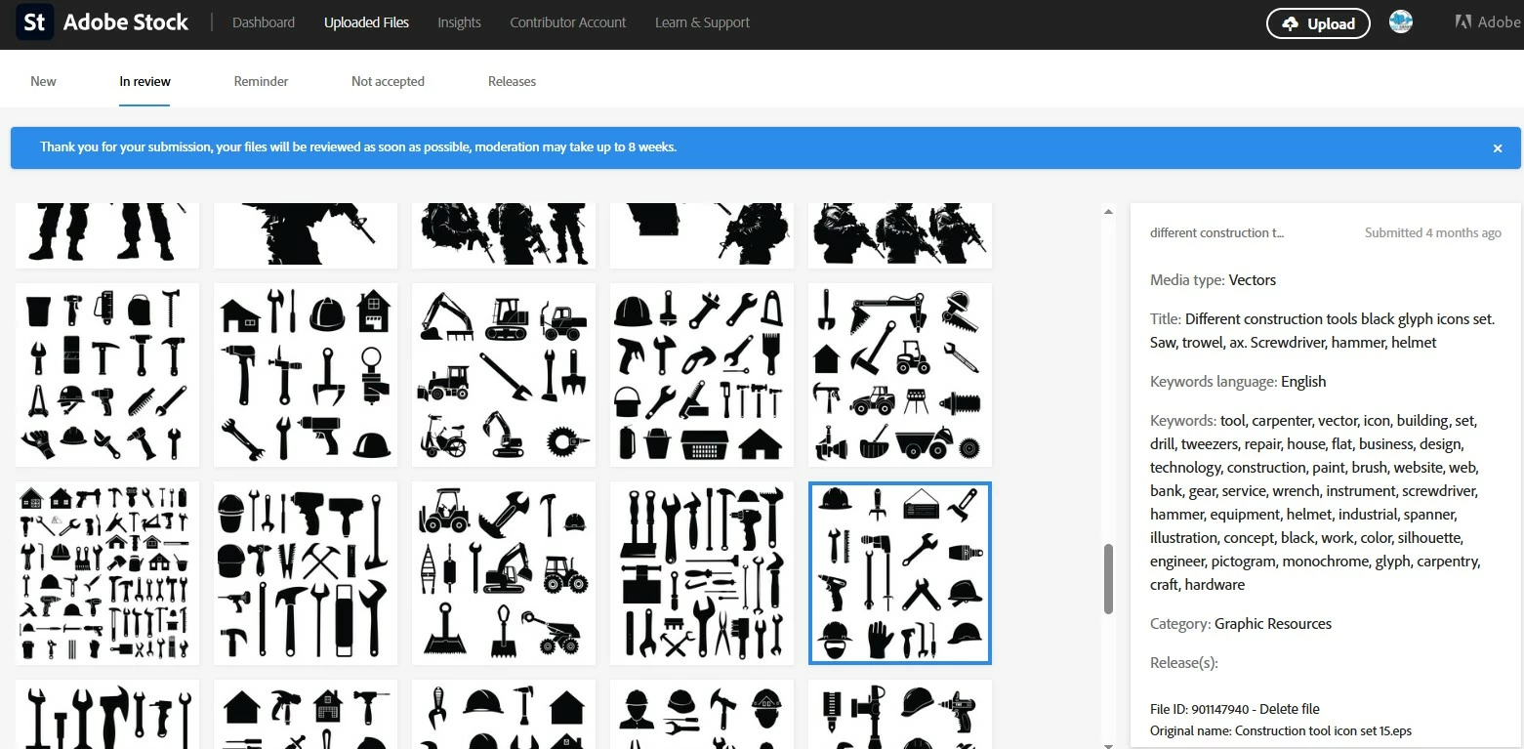Click the truncated title 'different construction t...'
The width and height of the screenshot is (1524, 749).
(x=1216, y=232)
